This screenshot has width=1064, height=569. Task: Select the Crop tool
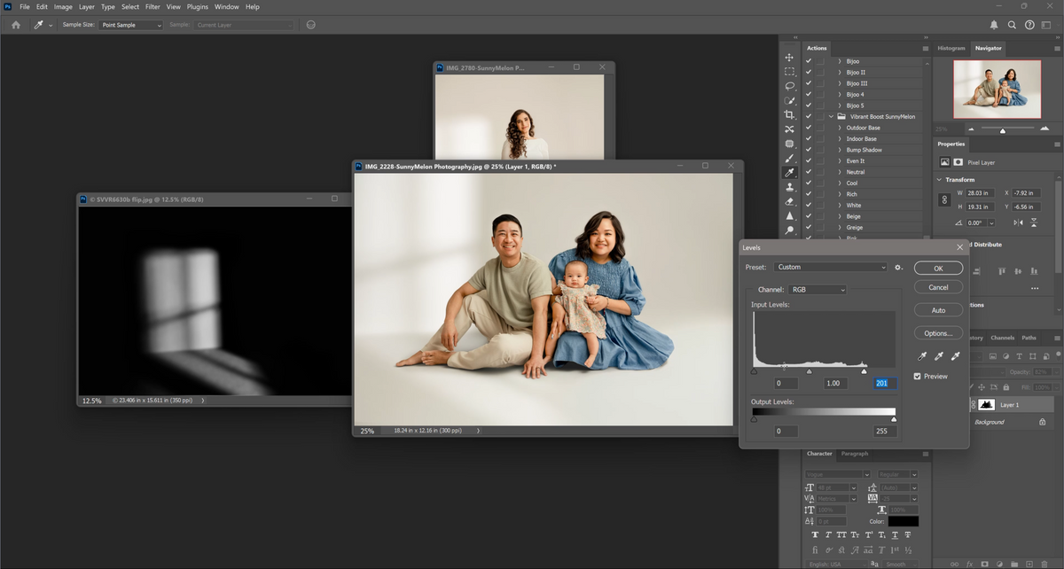pyautogui.click(x=789, y=115)
